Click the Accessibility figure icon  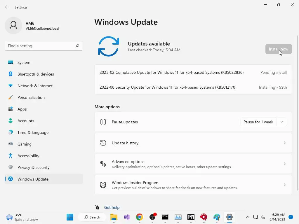click(x=11, y=156)
